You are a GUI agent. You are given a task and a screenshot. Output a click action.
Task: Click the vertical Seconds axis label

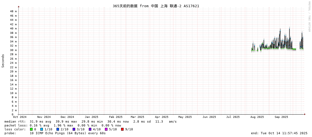coord(3,61)
